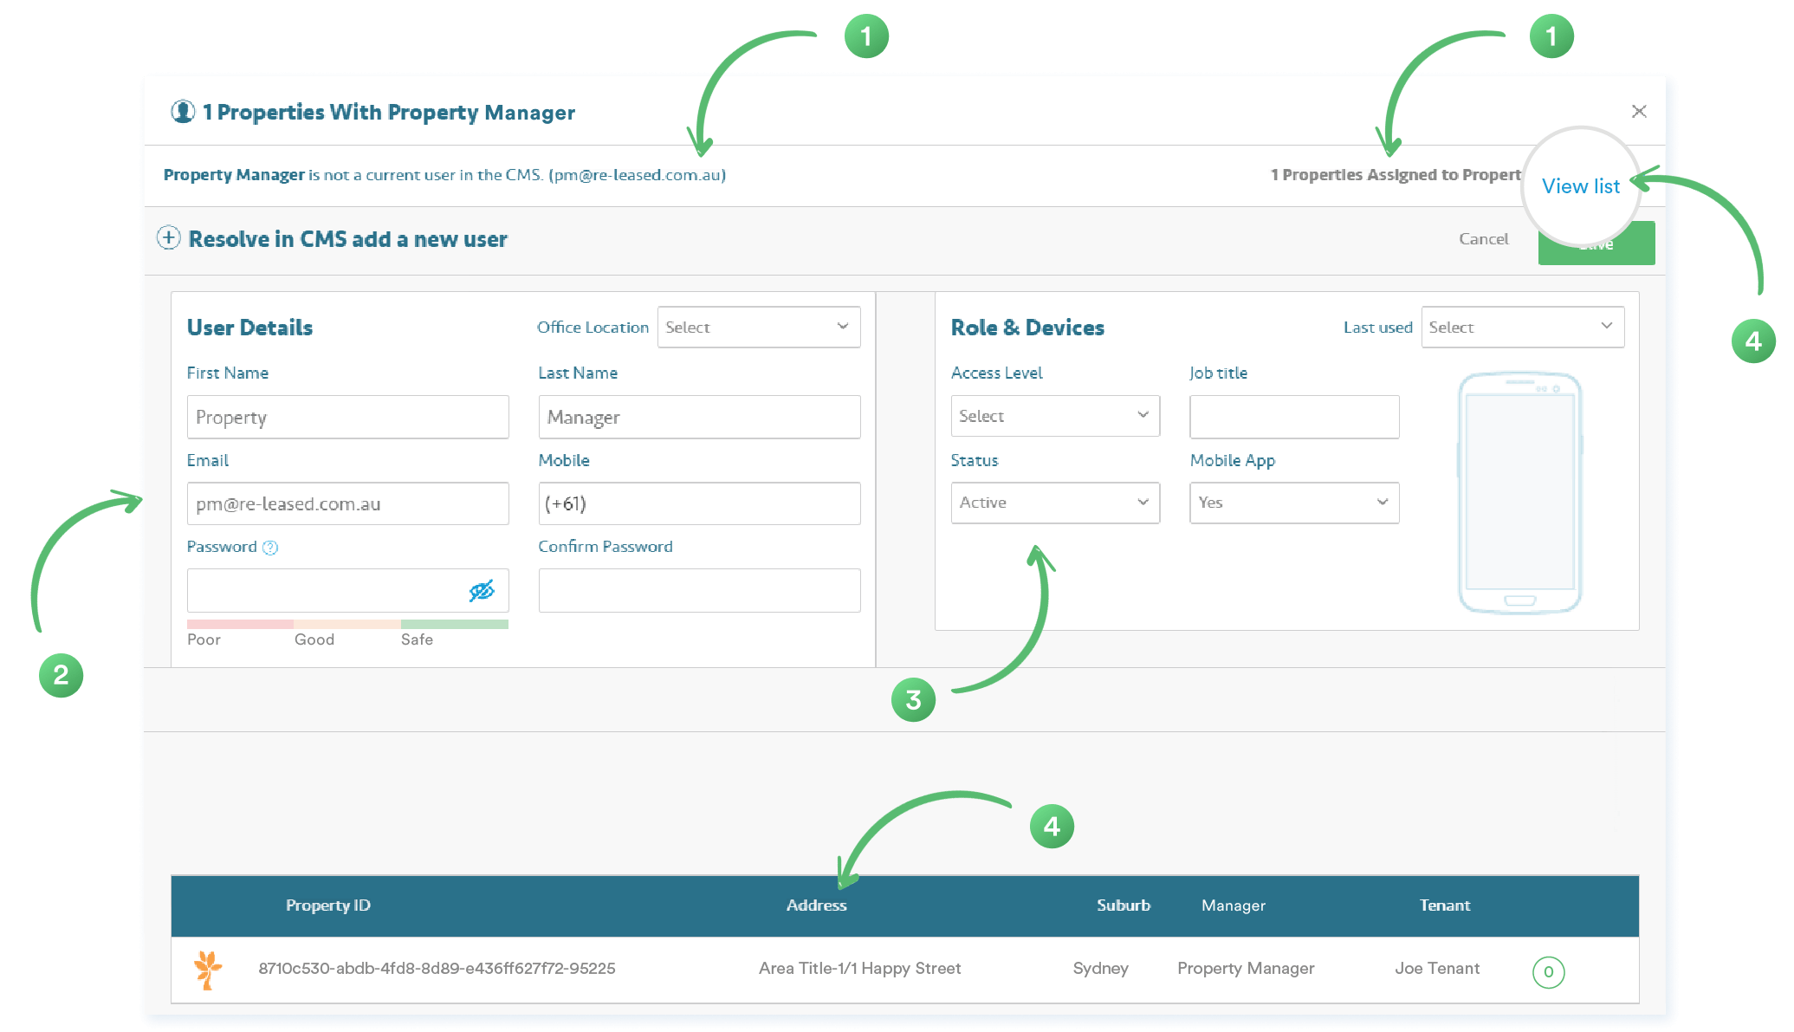The height and width of the screenshot is (1032, 1794).
Task: Sort by the Suburb column header
Action: coord(1124,905)
